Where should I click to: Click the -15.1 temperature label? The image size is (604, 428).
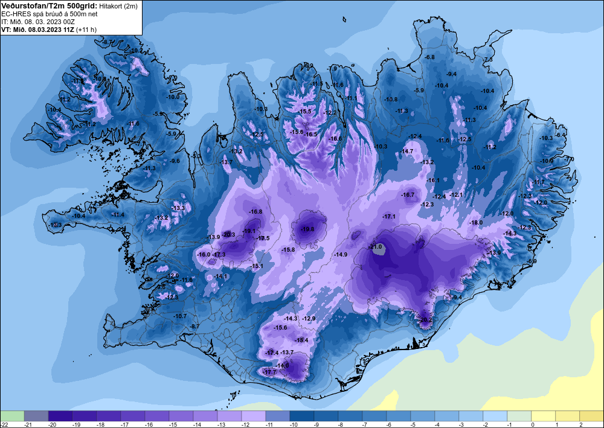pyautogui.click(x=257, y=266)
